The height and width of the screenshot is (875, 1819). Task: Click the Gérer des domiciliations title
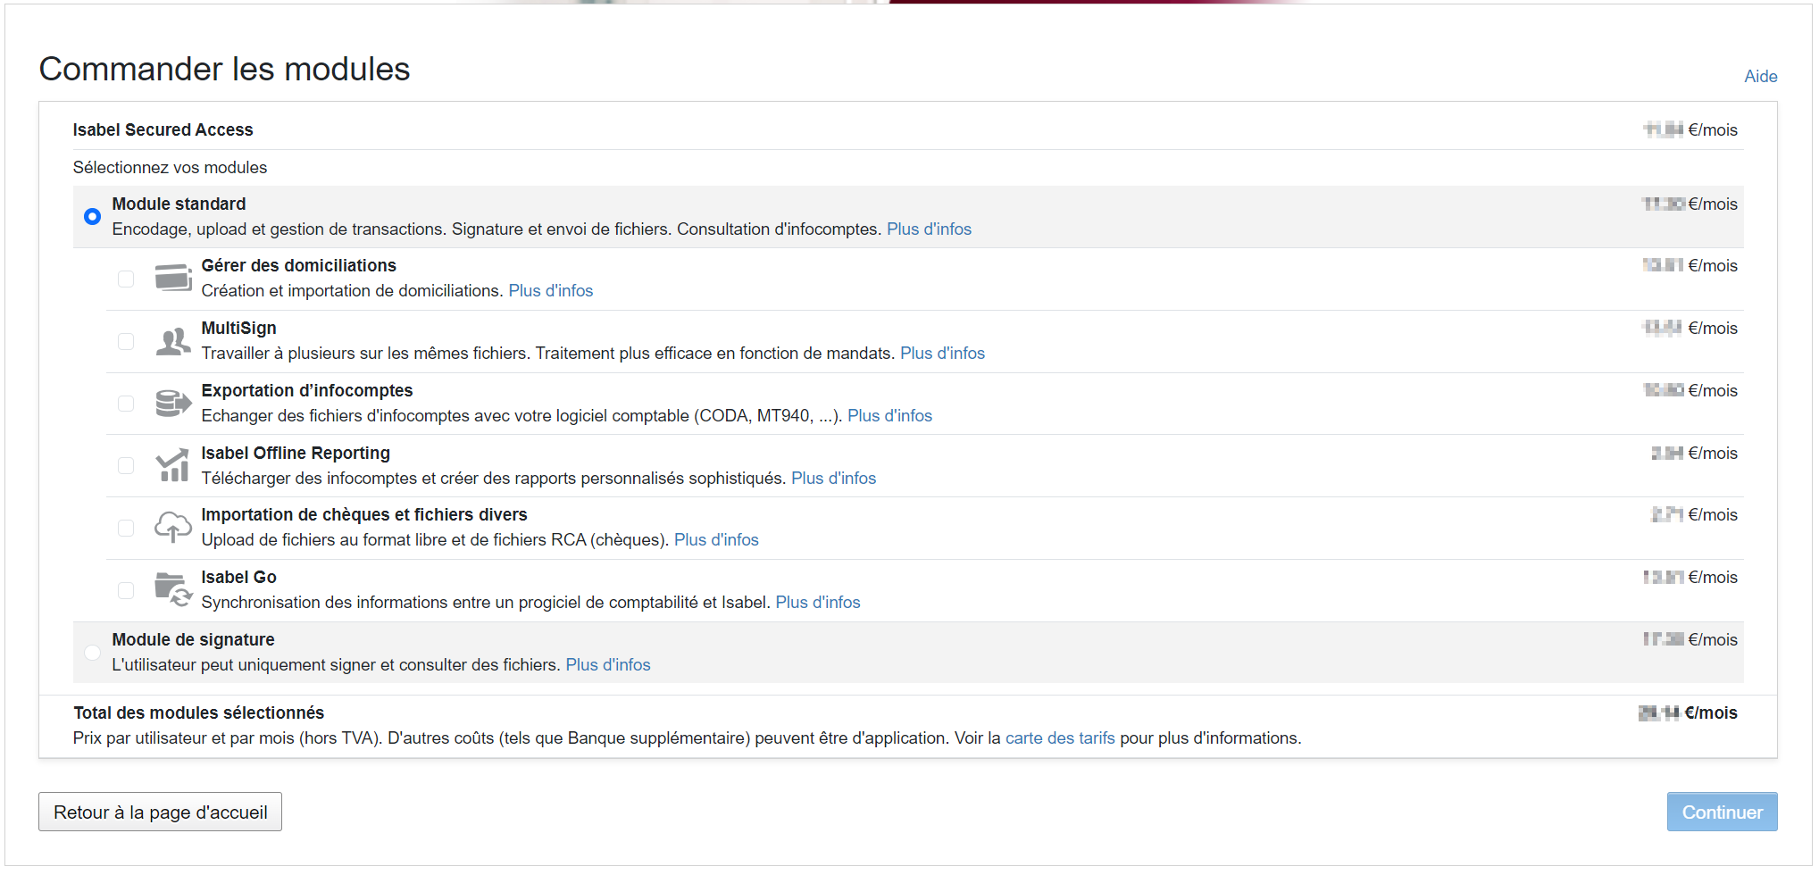(x=298, y=265)
